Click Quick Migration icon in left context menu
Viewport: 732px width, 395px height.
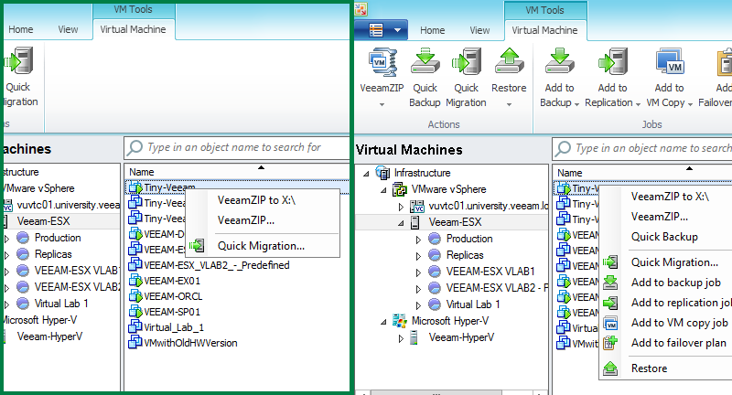[197, 245]
